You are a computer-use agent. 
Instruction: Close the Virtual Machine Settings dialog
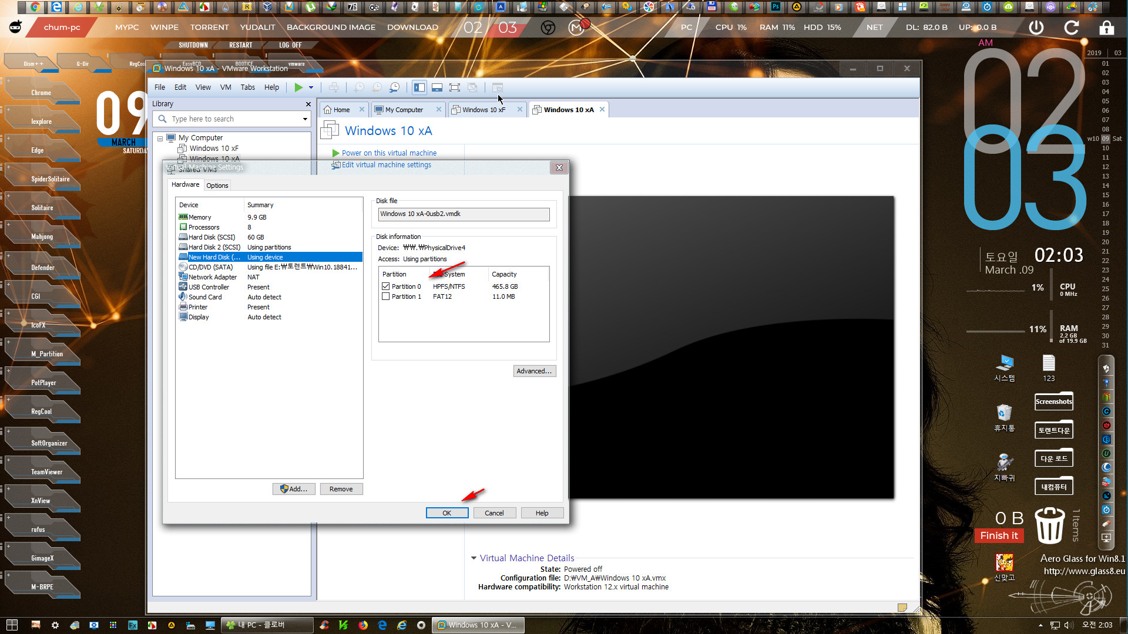(559, 168)
